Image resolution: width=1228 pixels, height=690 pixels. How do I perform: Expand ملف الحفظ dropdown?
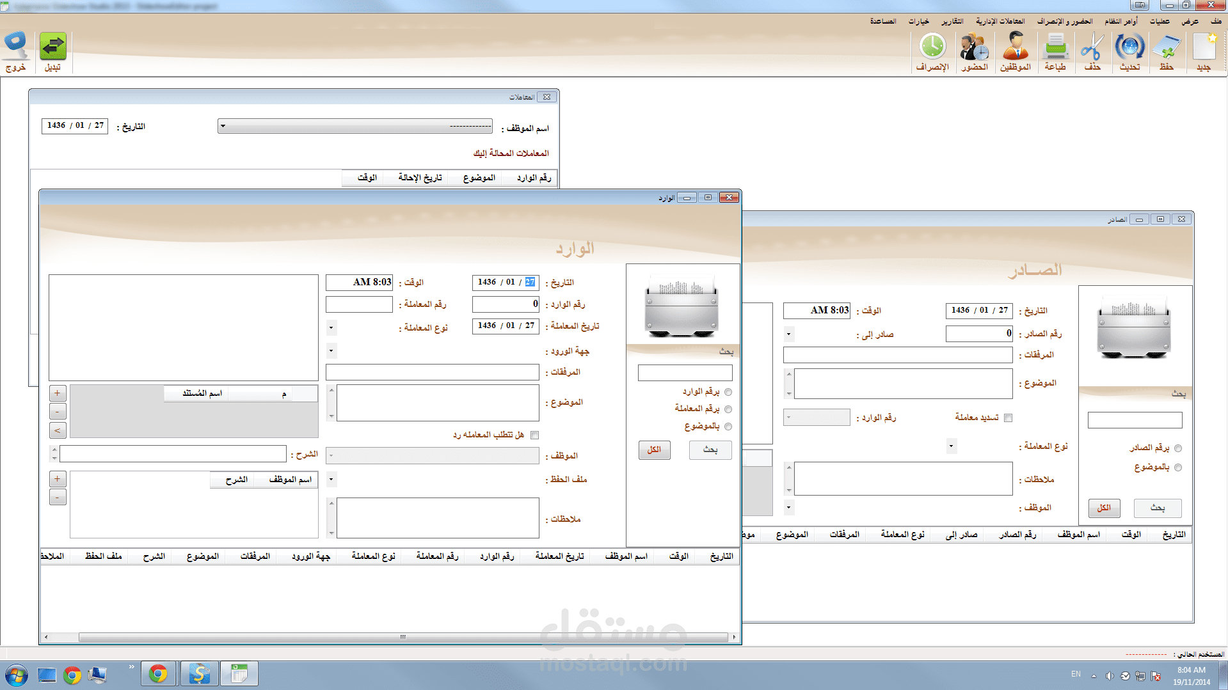tap(331, 479)
